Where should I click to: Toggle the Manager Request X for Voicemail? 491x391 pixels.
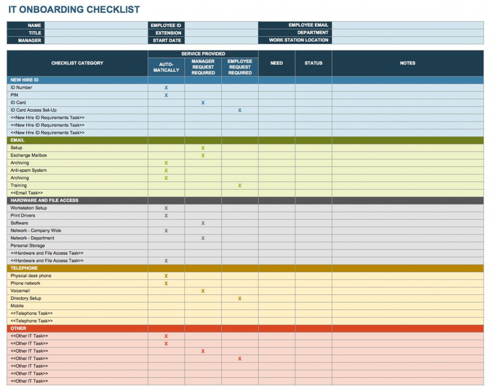[203, 291]
